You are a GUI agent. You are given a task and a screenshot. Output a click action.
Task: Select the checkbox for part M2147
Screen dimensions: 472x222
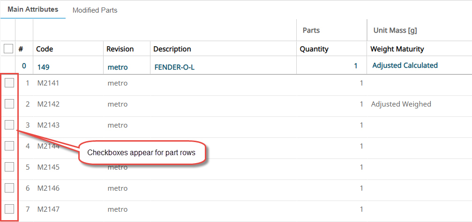click(9, 209)
